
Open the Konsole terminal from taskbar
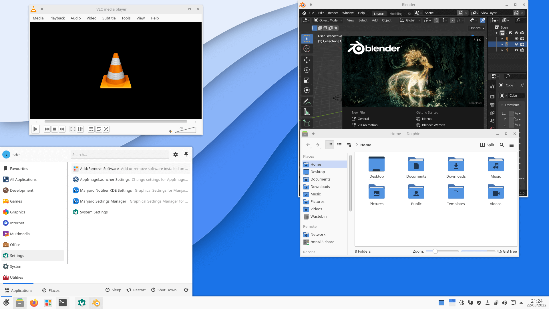[63, 303]
